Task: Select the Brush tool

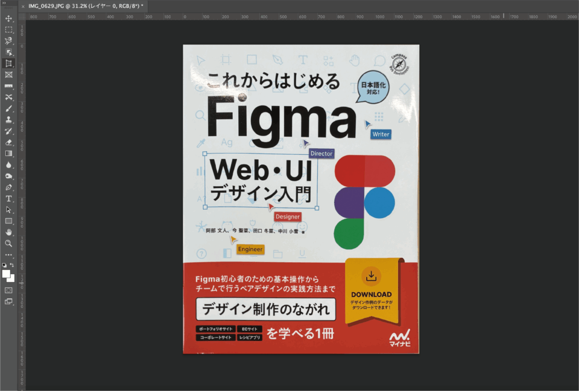Action: pyautogui.click(x=8, y=108)
